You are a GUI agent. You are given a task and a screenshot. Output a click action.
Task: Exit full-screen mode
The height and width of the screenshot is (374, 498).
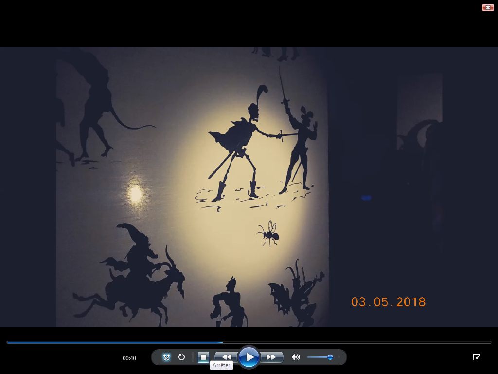click(477, 357)
